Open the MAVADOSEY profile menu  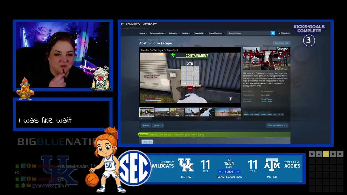tap(150, 24)
